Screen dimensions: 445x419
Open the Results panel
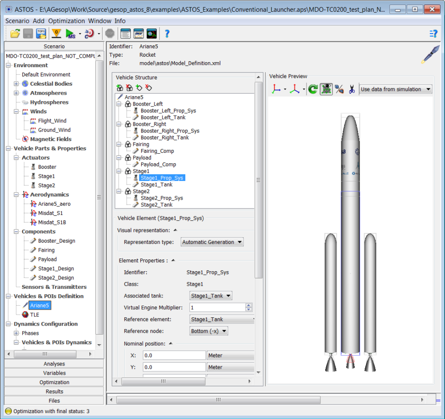(x=54, y=391)
